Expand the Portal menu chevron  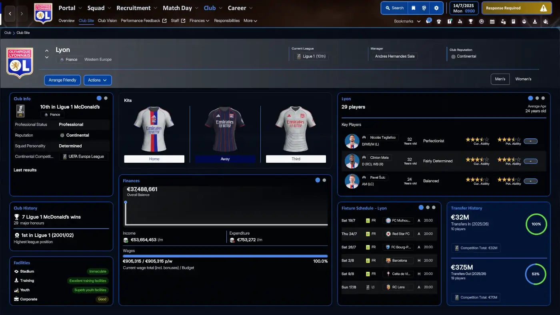(x=80, y=8)
